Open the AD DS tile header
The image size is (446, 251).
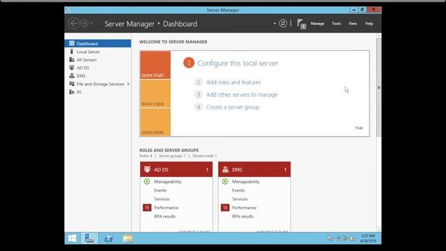pyautogui.click(x=176, y=169)
